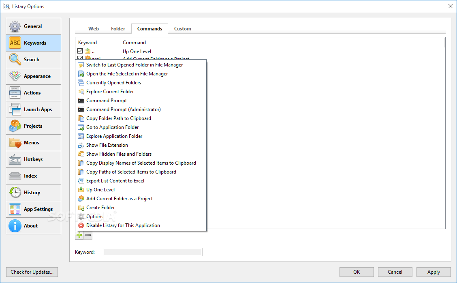The height and width of the screenshot is (283, 457).
Task: Open the Search magnifier icon
Action: [15, 60]
